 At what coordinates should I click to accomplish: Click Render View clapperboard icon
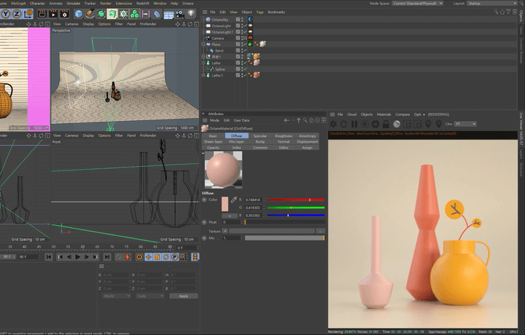tap(42, 14)
